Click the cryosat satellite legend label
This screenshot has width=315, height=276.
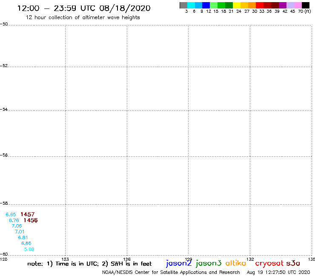click(x=269, y=264)
